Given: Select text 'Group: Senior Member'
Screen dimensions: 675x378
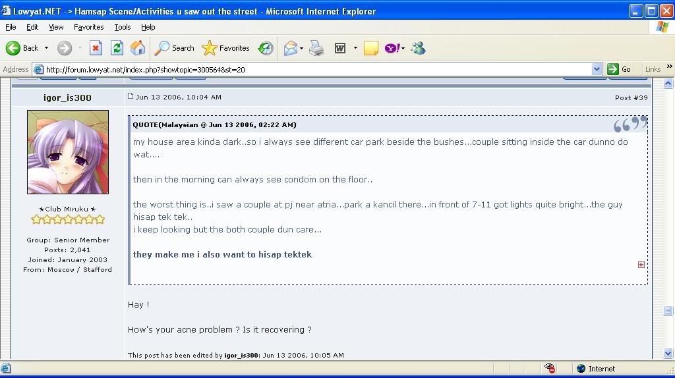Looking at the screenshot, I should (68, 240).
